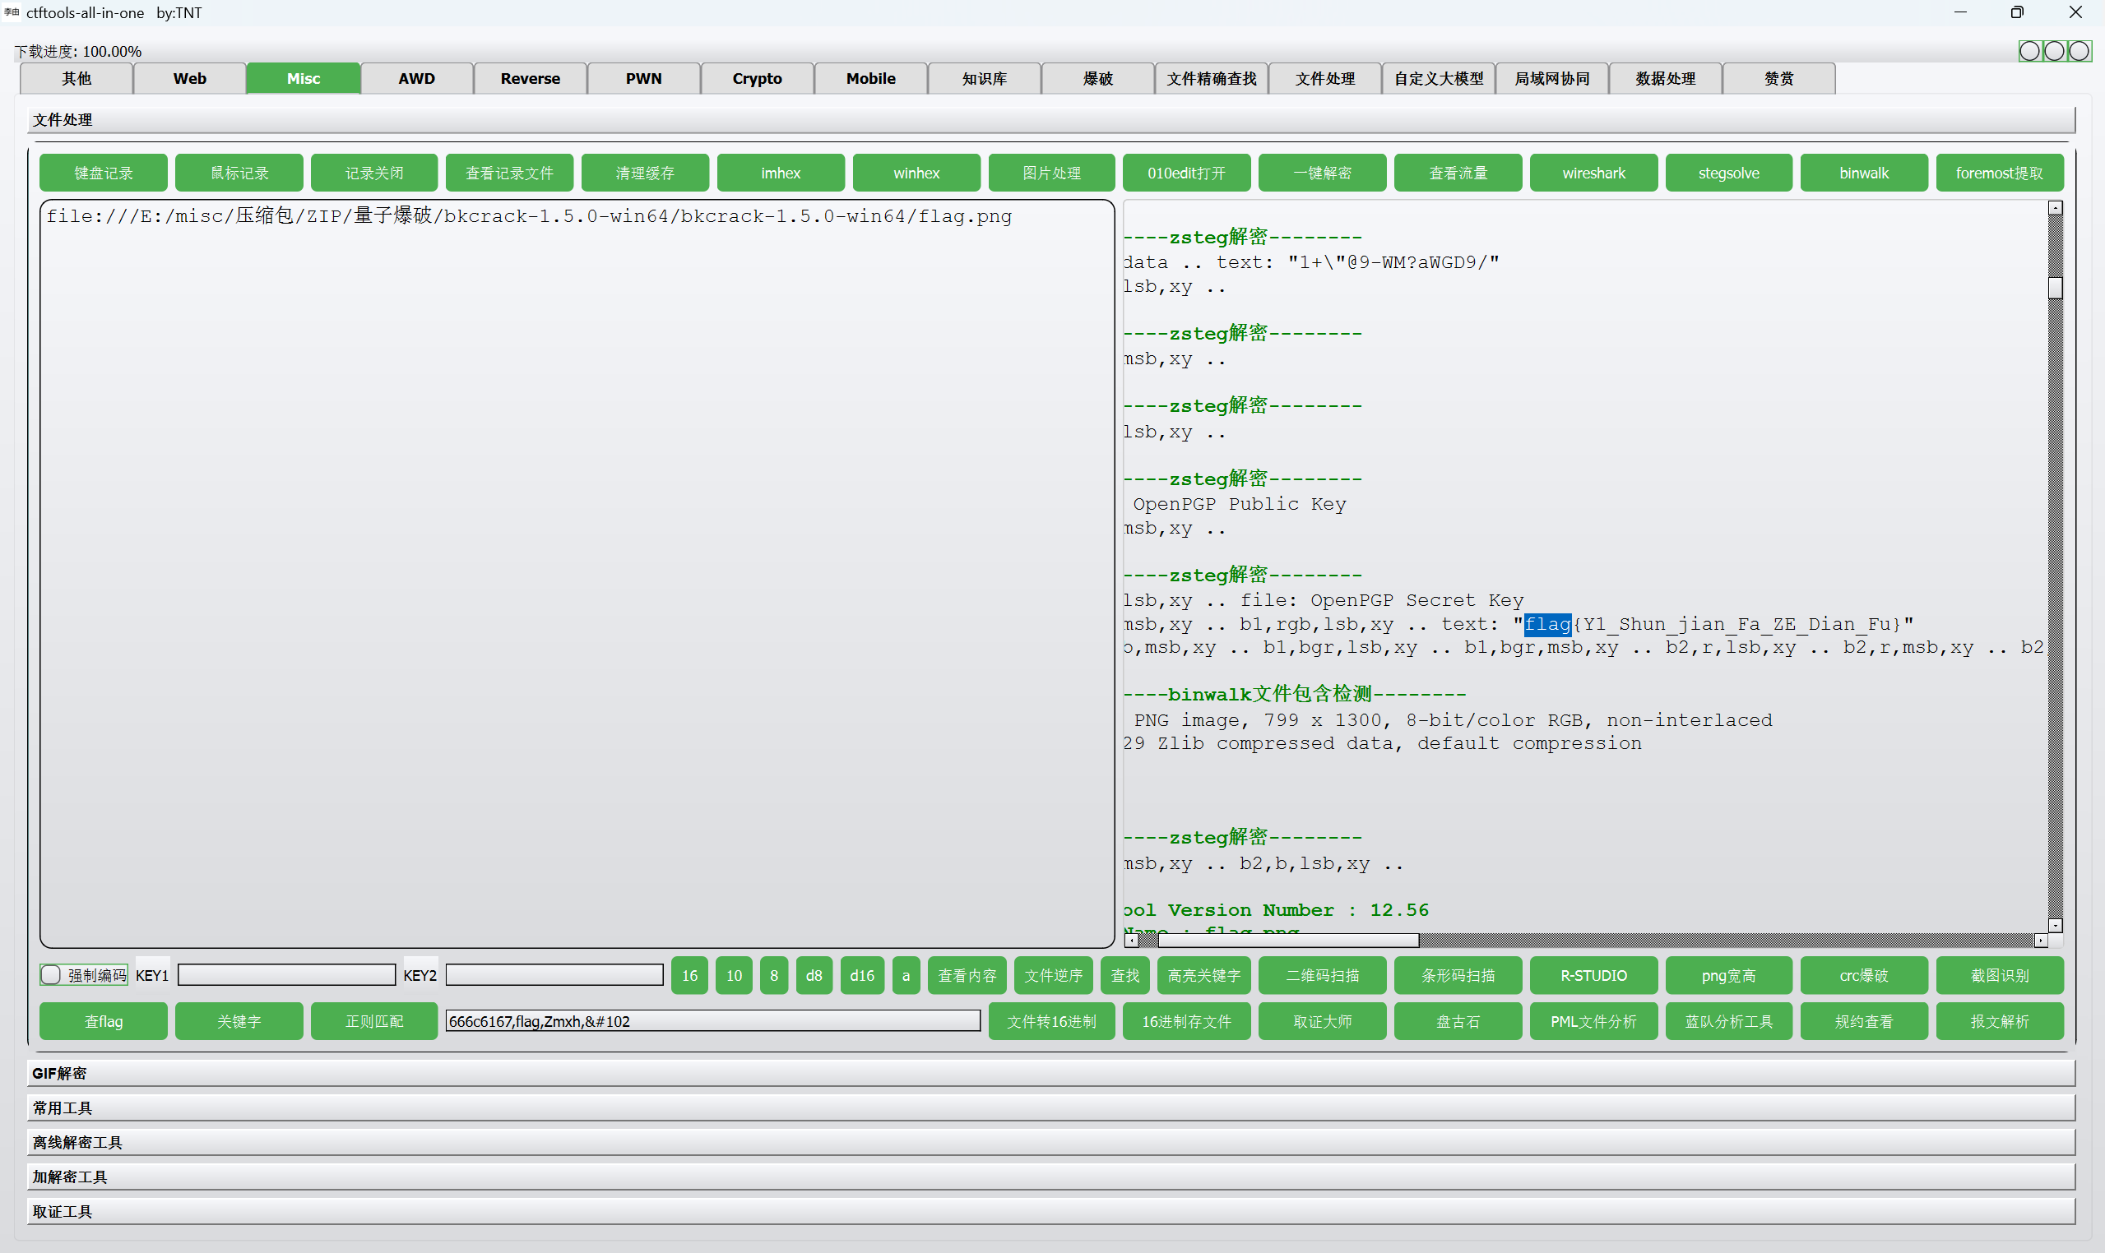The image size is (2105, 1253).
Task: Open 图片处理 tool
Action: [x=1051, y=173]
